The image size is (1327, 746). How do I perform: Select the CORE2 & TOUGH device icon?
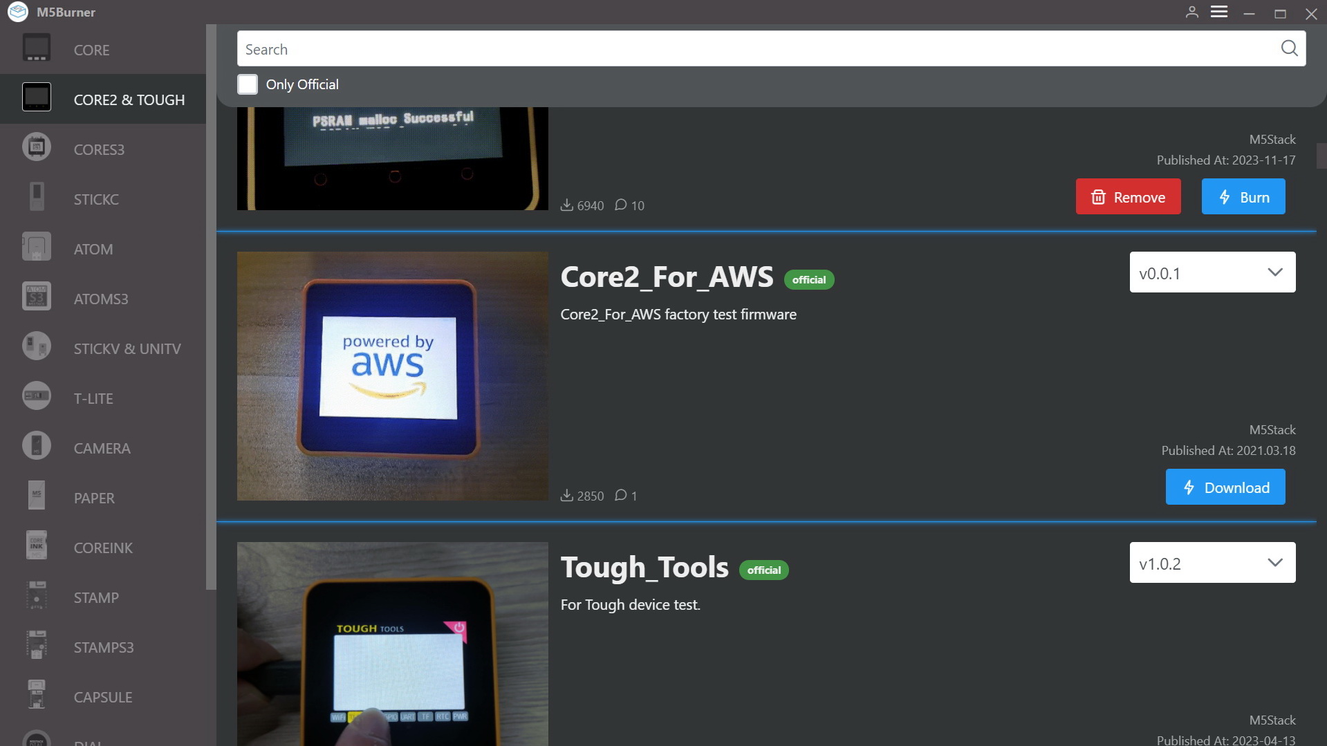(x=37, y=97)
